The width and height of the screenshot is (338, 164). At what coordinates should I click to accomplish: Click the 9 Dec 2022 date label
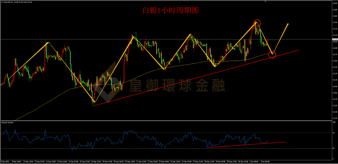[5, 161]
